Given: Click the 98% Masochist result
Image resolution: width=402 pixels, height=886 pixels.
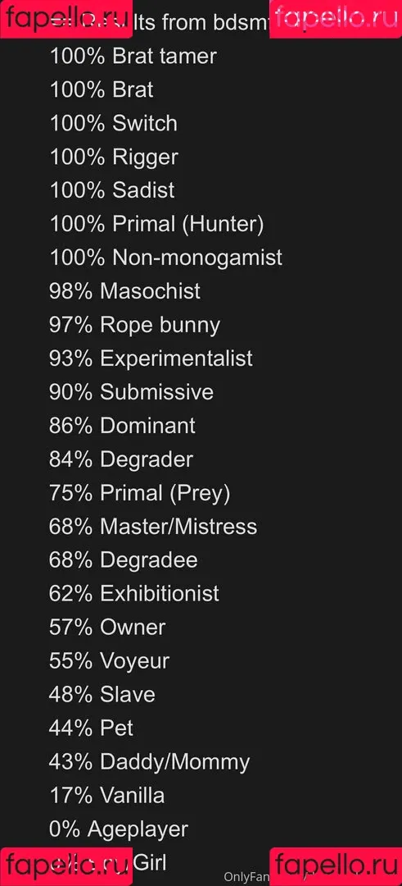Looking at the screenshot, I should [124, 291].
